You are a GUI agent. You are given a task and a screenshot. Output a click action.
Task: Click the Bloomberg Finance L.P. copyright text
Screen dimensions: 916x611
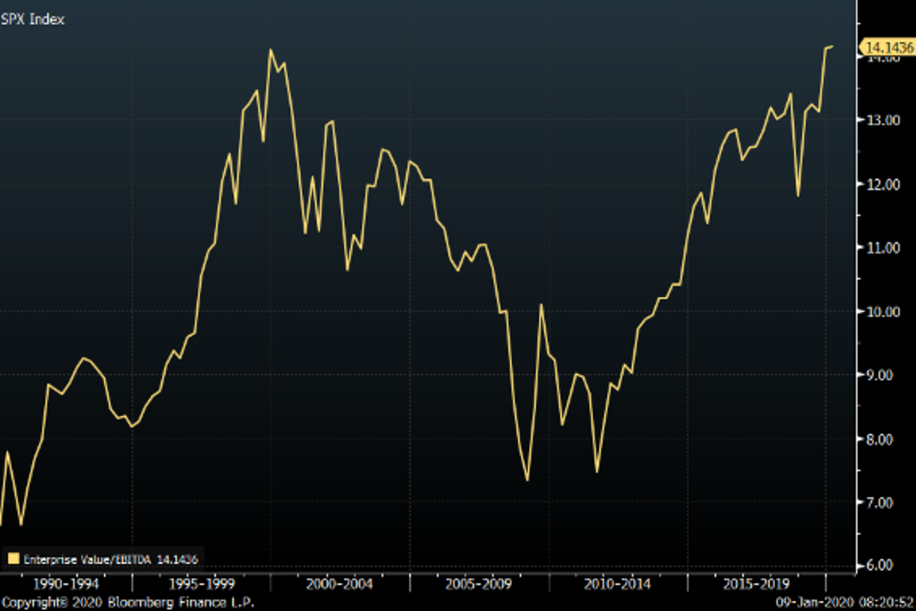[x=127, y=603]
